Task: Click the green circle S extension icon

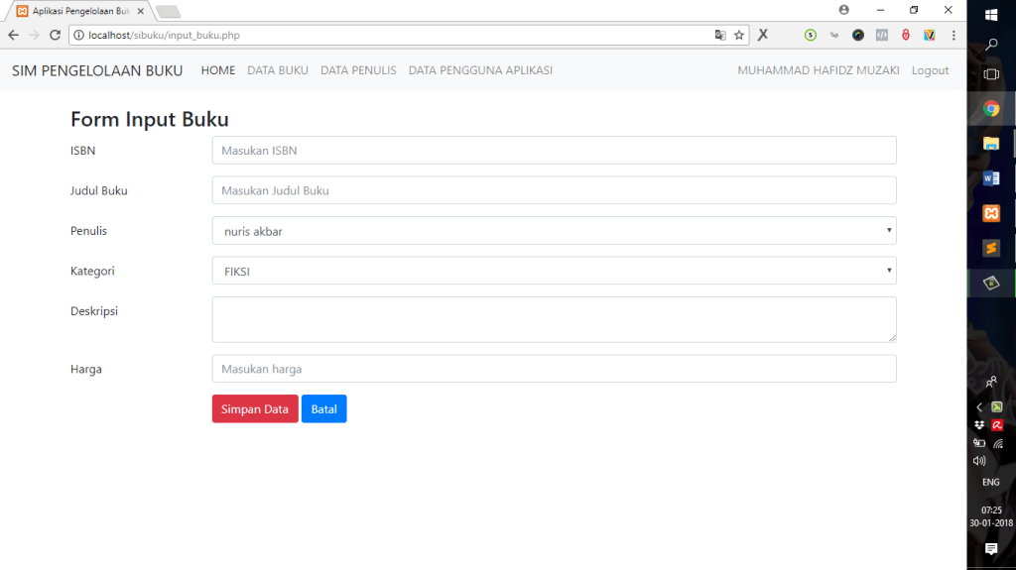Action: coord(810,35)
